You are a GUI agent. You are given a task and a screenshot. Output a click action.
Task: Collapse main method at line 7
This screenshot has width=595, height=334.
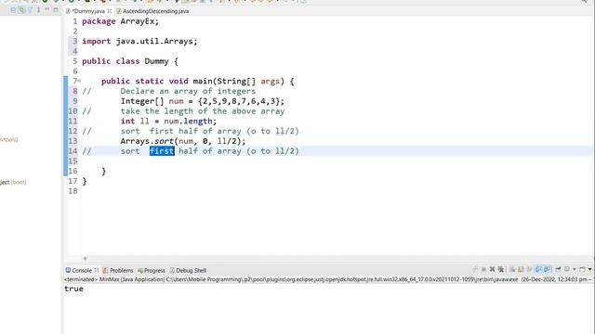click(79, 81)
